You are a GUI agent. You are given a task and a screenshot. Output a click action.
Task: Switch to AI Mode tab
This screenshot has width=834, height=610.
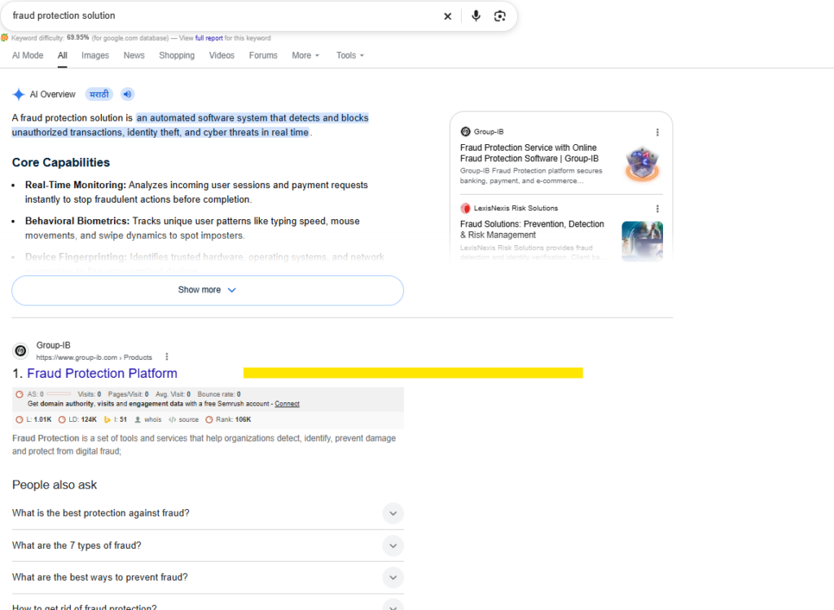tap(28, 55)
